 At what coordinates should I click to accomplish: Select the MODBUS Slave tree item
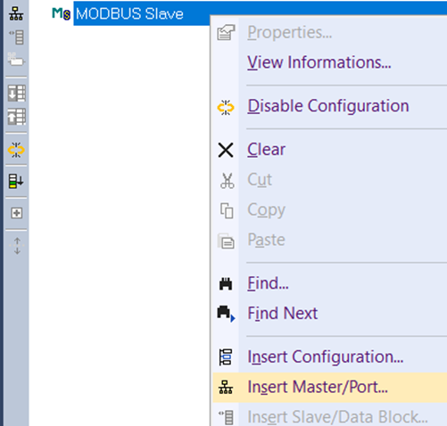[x=129, y=13]
